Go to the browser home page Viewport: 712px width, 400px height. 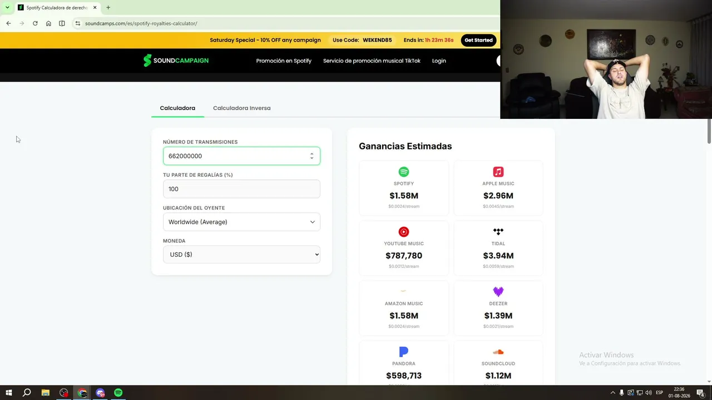click(x=48, y=23)
